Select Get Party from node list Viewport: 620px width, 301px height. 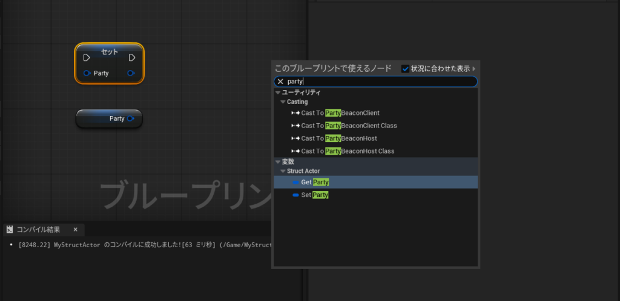click(x=315, y=182)
